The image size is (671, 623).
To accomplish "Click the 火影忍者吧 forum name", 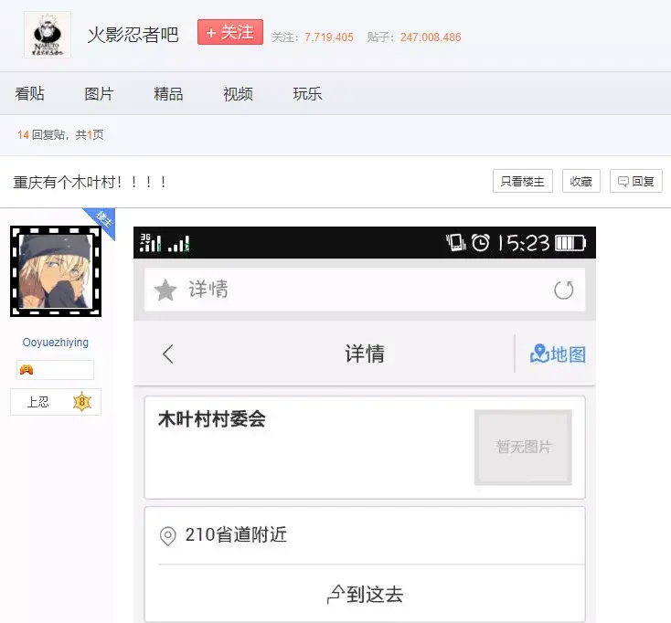I will point(133,35).
